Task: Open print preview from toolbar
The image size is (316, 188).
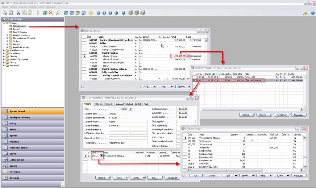Action: tap(11, 13)
